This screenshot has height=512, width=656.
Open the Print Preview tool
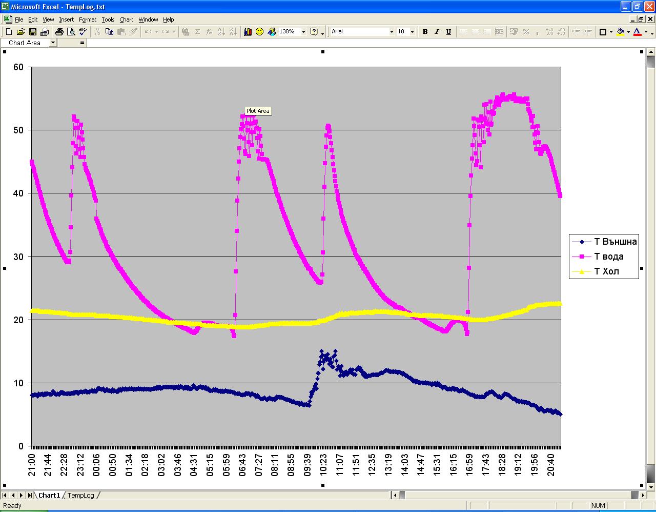pyautogui.click(x=71, y=32)
